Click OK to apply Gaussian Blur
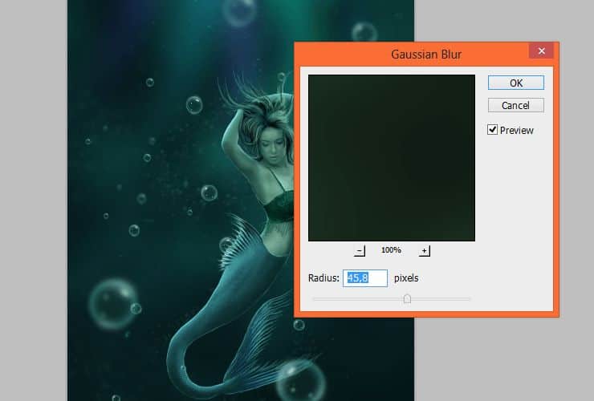The image size is (594, 401). coord(515,83)
